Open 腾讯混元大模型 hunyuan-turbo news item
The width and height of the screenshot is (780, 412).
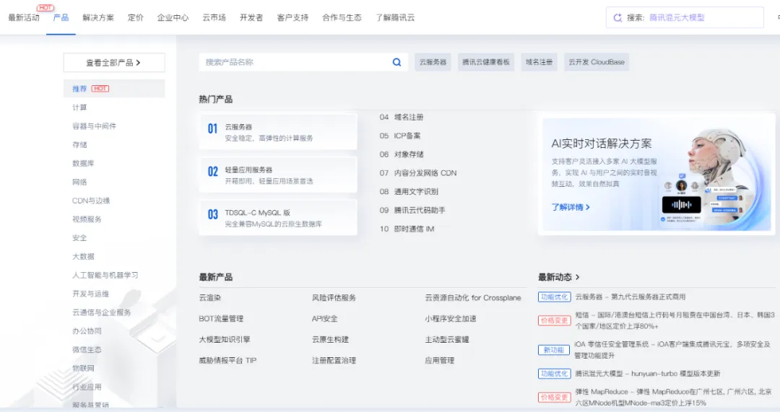click(x=648, y=373)
